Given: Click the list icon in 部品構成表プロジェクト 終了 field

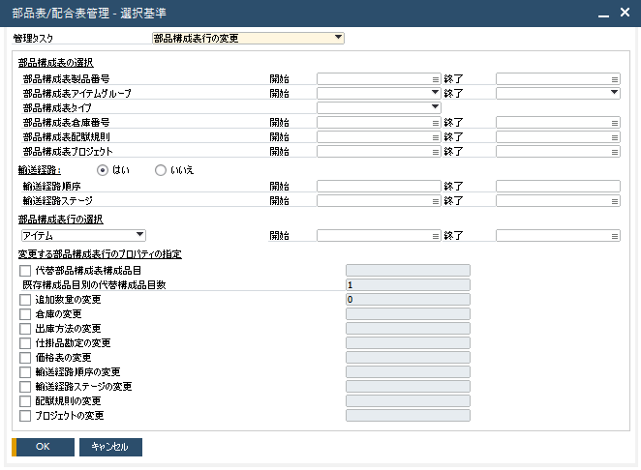Looking at the screenshot, I should 615,152.
